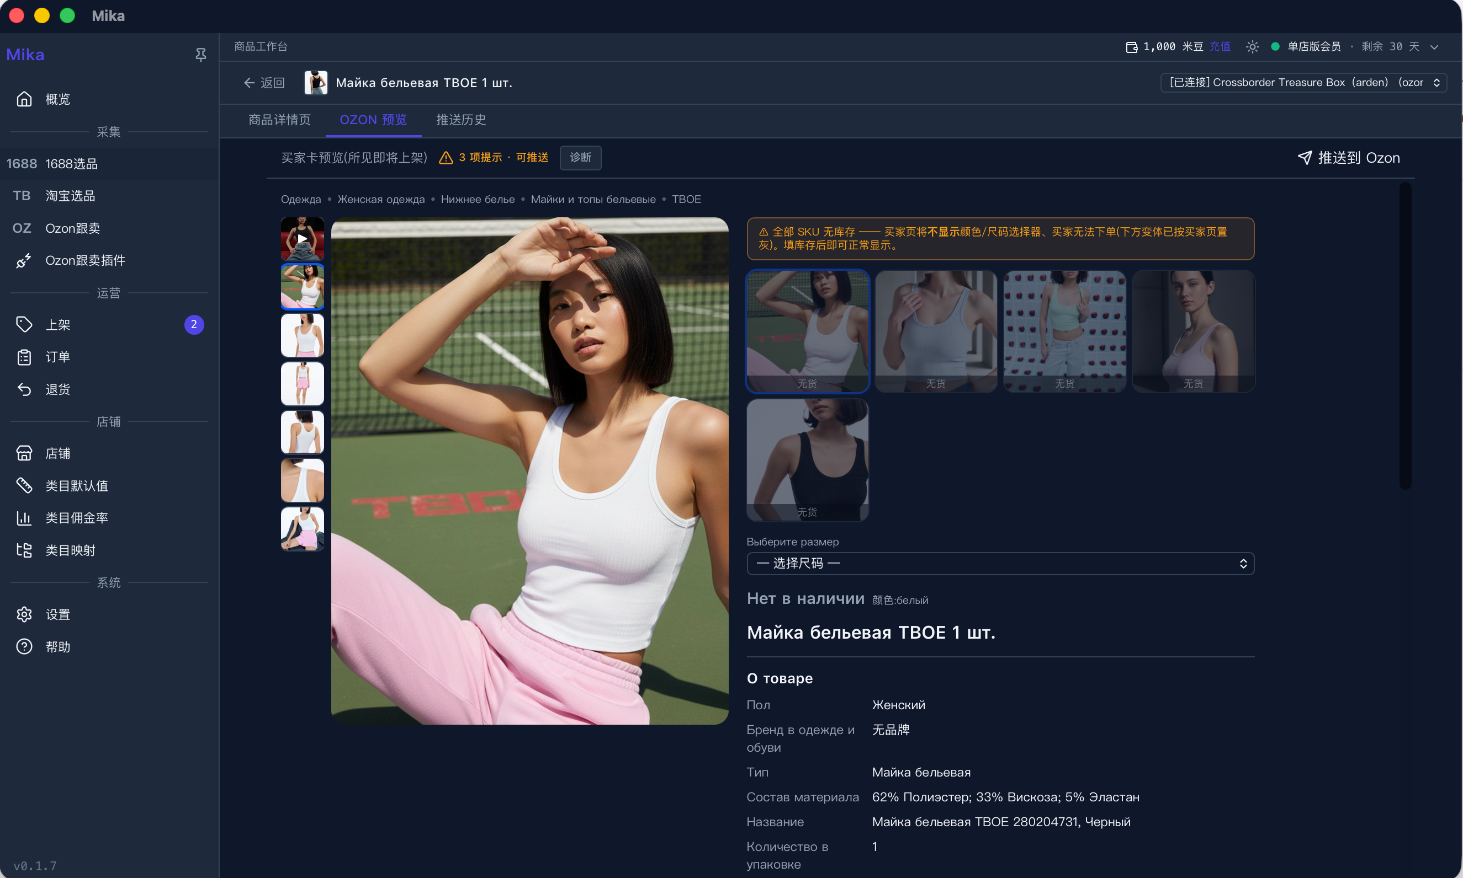Select the tennis court photo thumbnail
The width and height of the screenshot is (1463, 878).
point(302,287)
